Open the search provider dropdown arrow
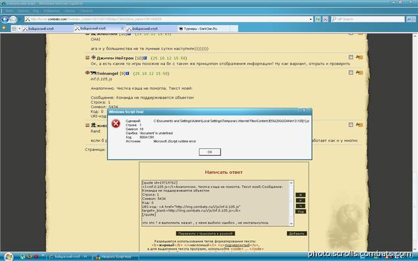 [415, 19]
